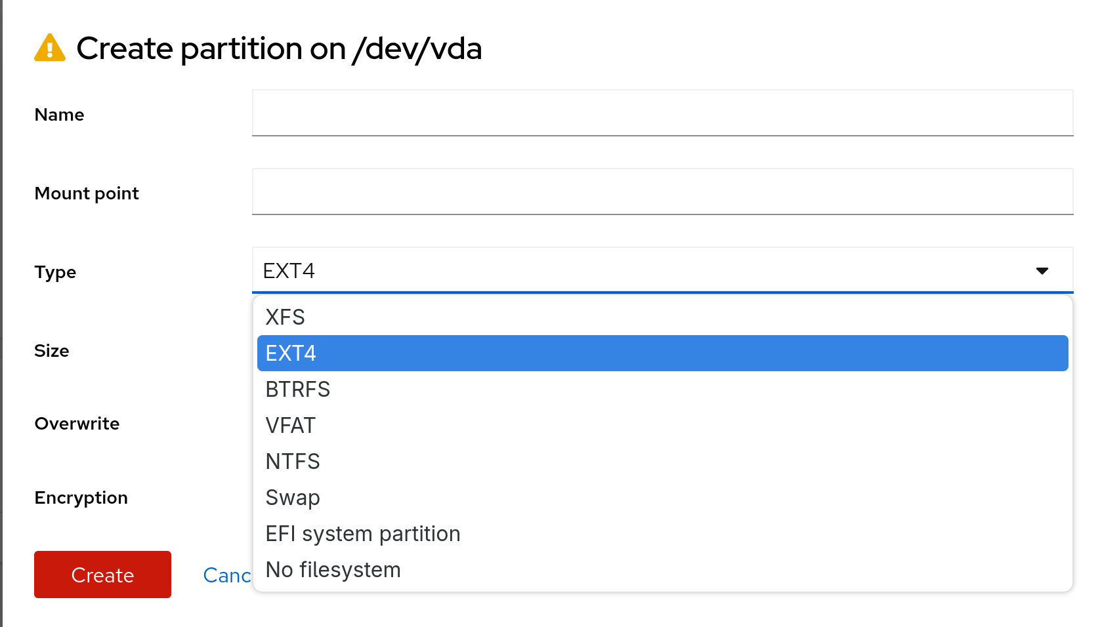1100x627 pixels.
Task: Select VFAT from the dropdown list
Action: click(x=291, y=426)
